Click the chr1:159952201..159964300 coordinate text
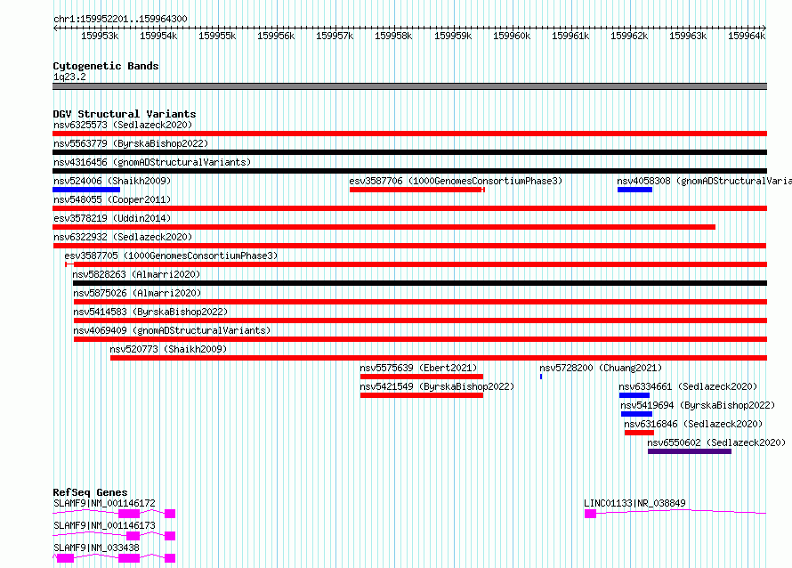The width and height of the screenshot is (792, 568). coord(120,19)
